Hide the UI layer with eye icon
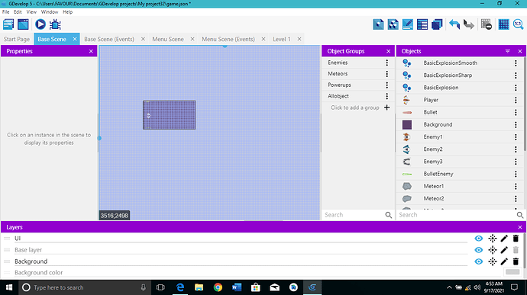Image resolution: width=527 pixels, height=295 pixels. coord(479,239)
